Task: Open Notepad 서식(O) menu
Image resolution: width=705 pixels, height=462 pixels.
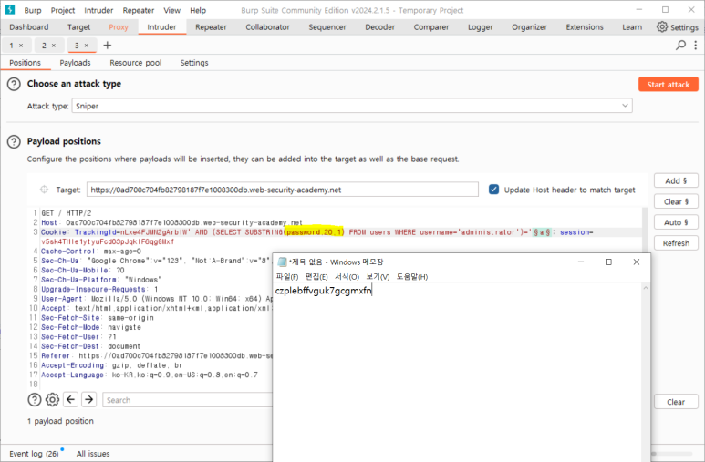Action: [347, 277]
